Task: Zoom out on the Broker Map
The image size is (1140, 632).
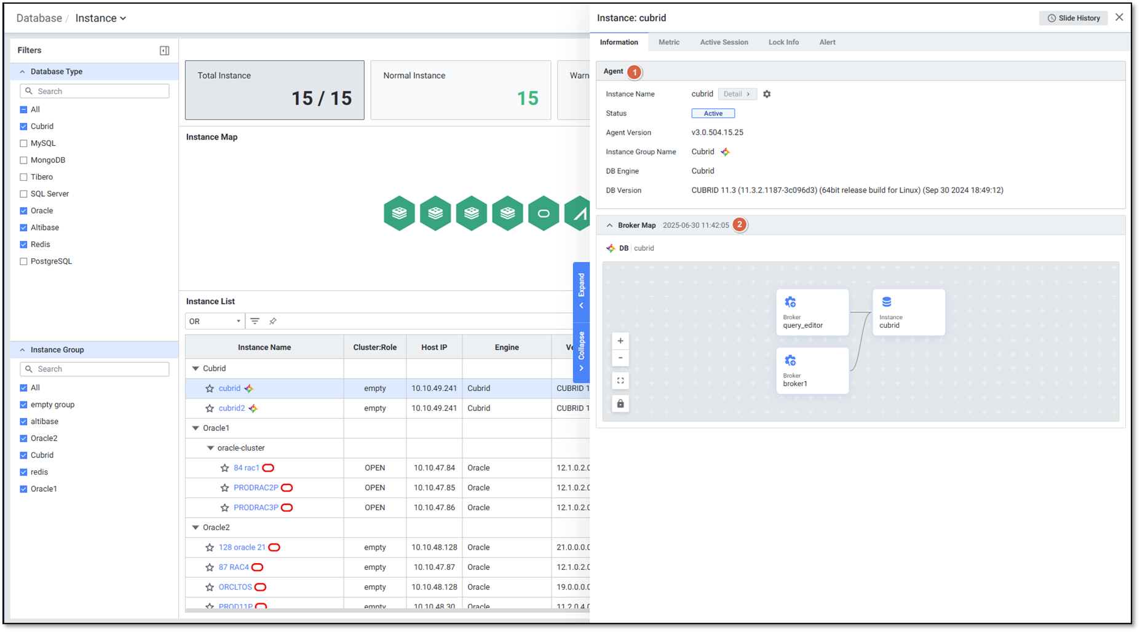Action: [620, 358]
